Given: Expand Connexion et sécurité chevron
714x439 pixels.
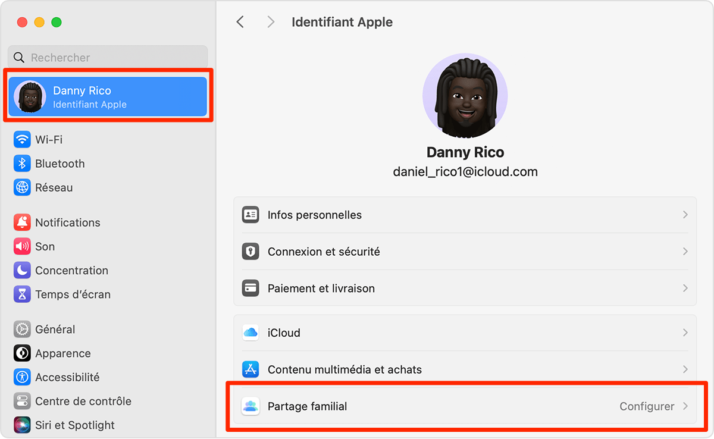Looking at the screenshot, I should click(x=685, y=252).
